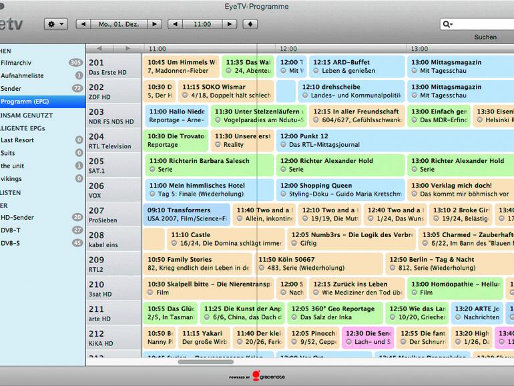Toggle record for 11:00 Richterin Barbara Salesch
The image size is (514, 386).
[x=152, y=169]
